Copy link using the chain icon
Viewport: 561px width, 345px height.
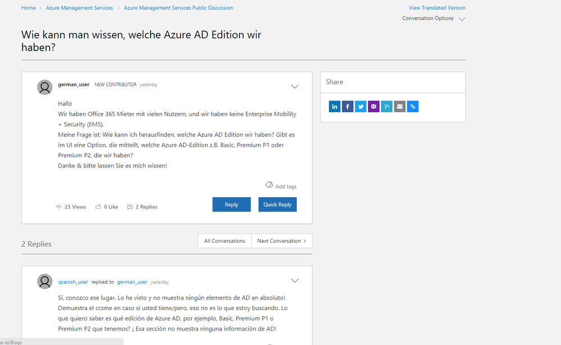(x=413, y=107)
